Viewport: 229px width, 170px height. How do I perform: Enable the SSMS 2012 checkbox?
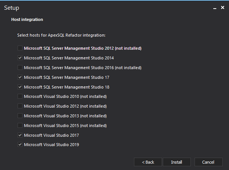20,48
